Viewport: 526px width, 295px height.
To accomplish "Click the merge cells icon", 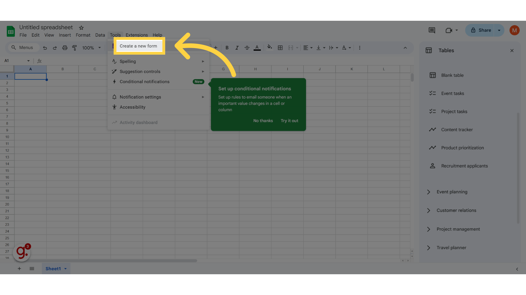I will [291, 48].
